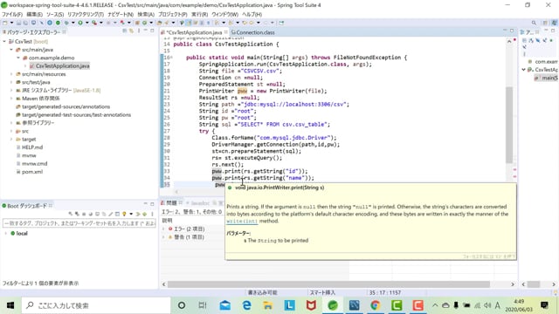Open Microsoft Edge from the taskbar
The height and width of the screenshot is (314, 559).
coord(246,305)
